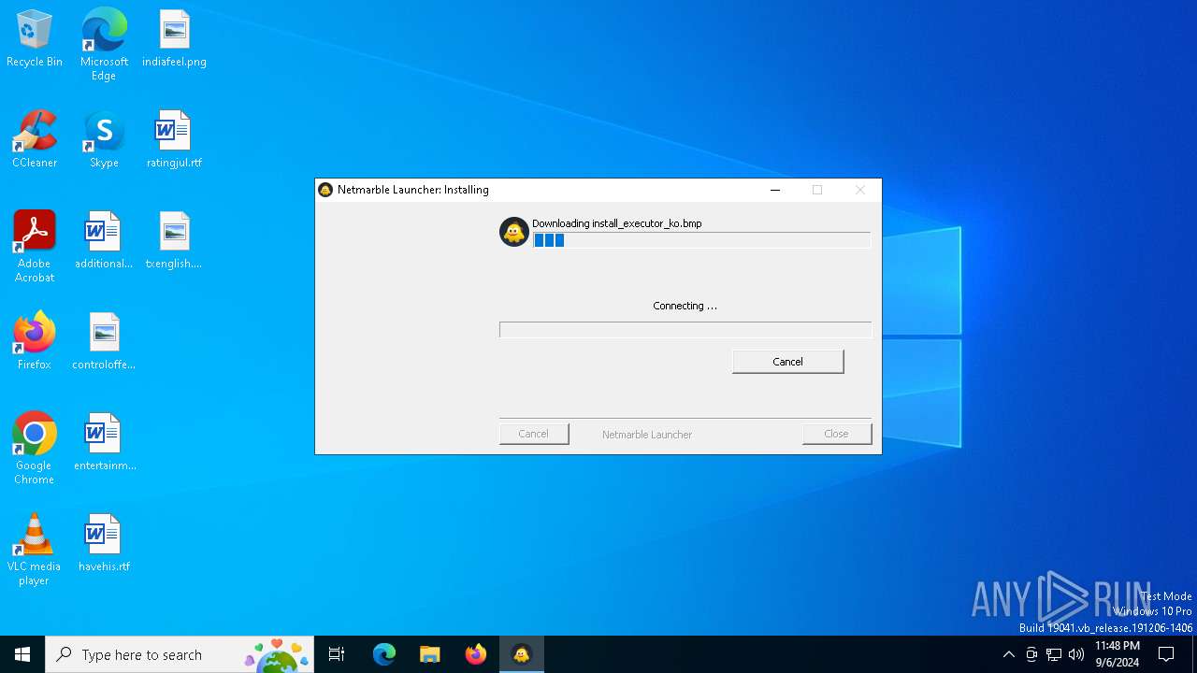This screenshot has width=1197, height=673.
Task: Click the 'Netmarble Launcher' footer label
Action: [x=647, y=435]
